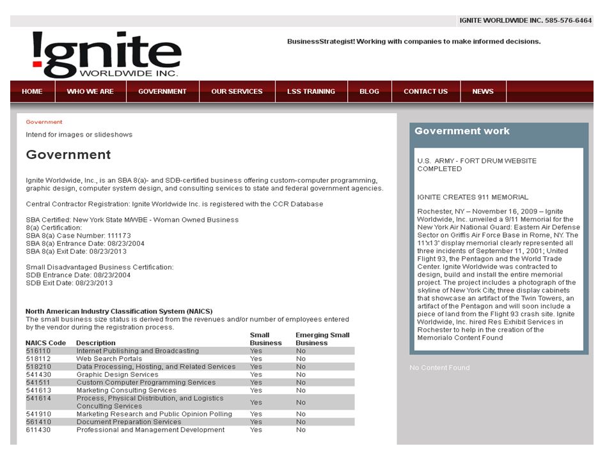Screen dimensions: 614x460
Task: Click the Graphic Design Services description
Action: [x=117, y=374]
